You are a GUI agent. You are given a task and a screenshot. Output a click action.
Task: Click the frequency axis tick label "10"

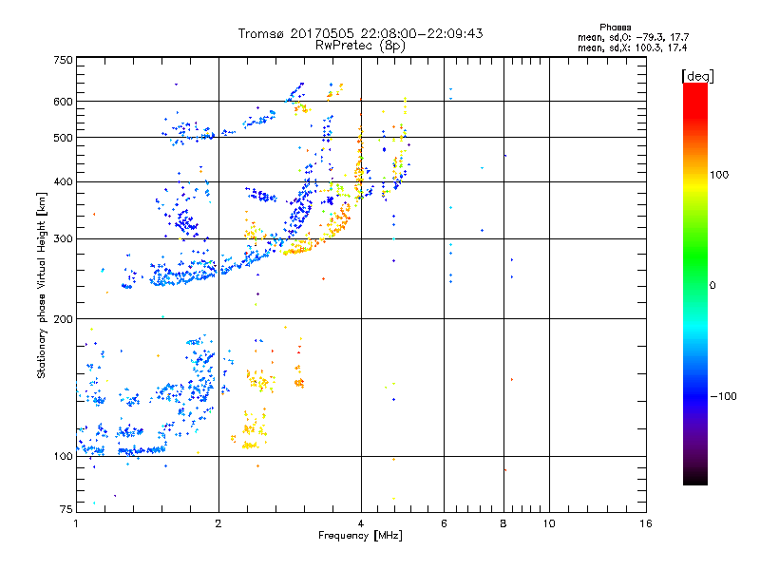point(549,523)
